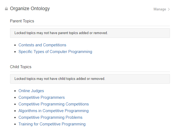
Task: Click the lock icon beside Organize Ontology
Action: click(6, 9)
